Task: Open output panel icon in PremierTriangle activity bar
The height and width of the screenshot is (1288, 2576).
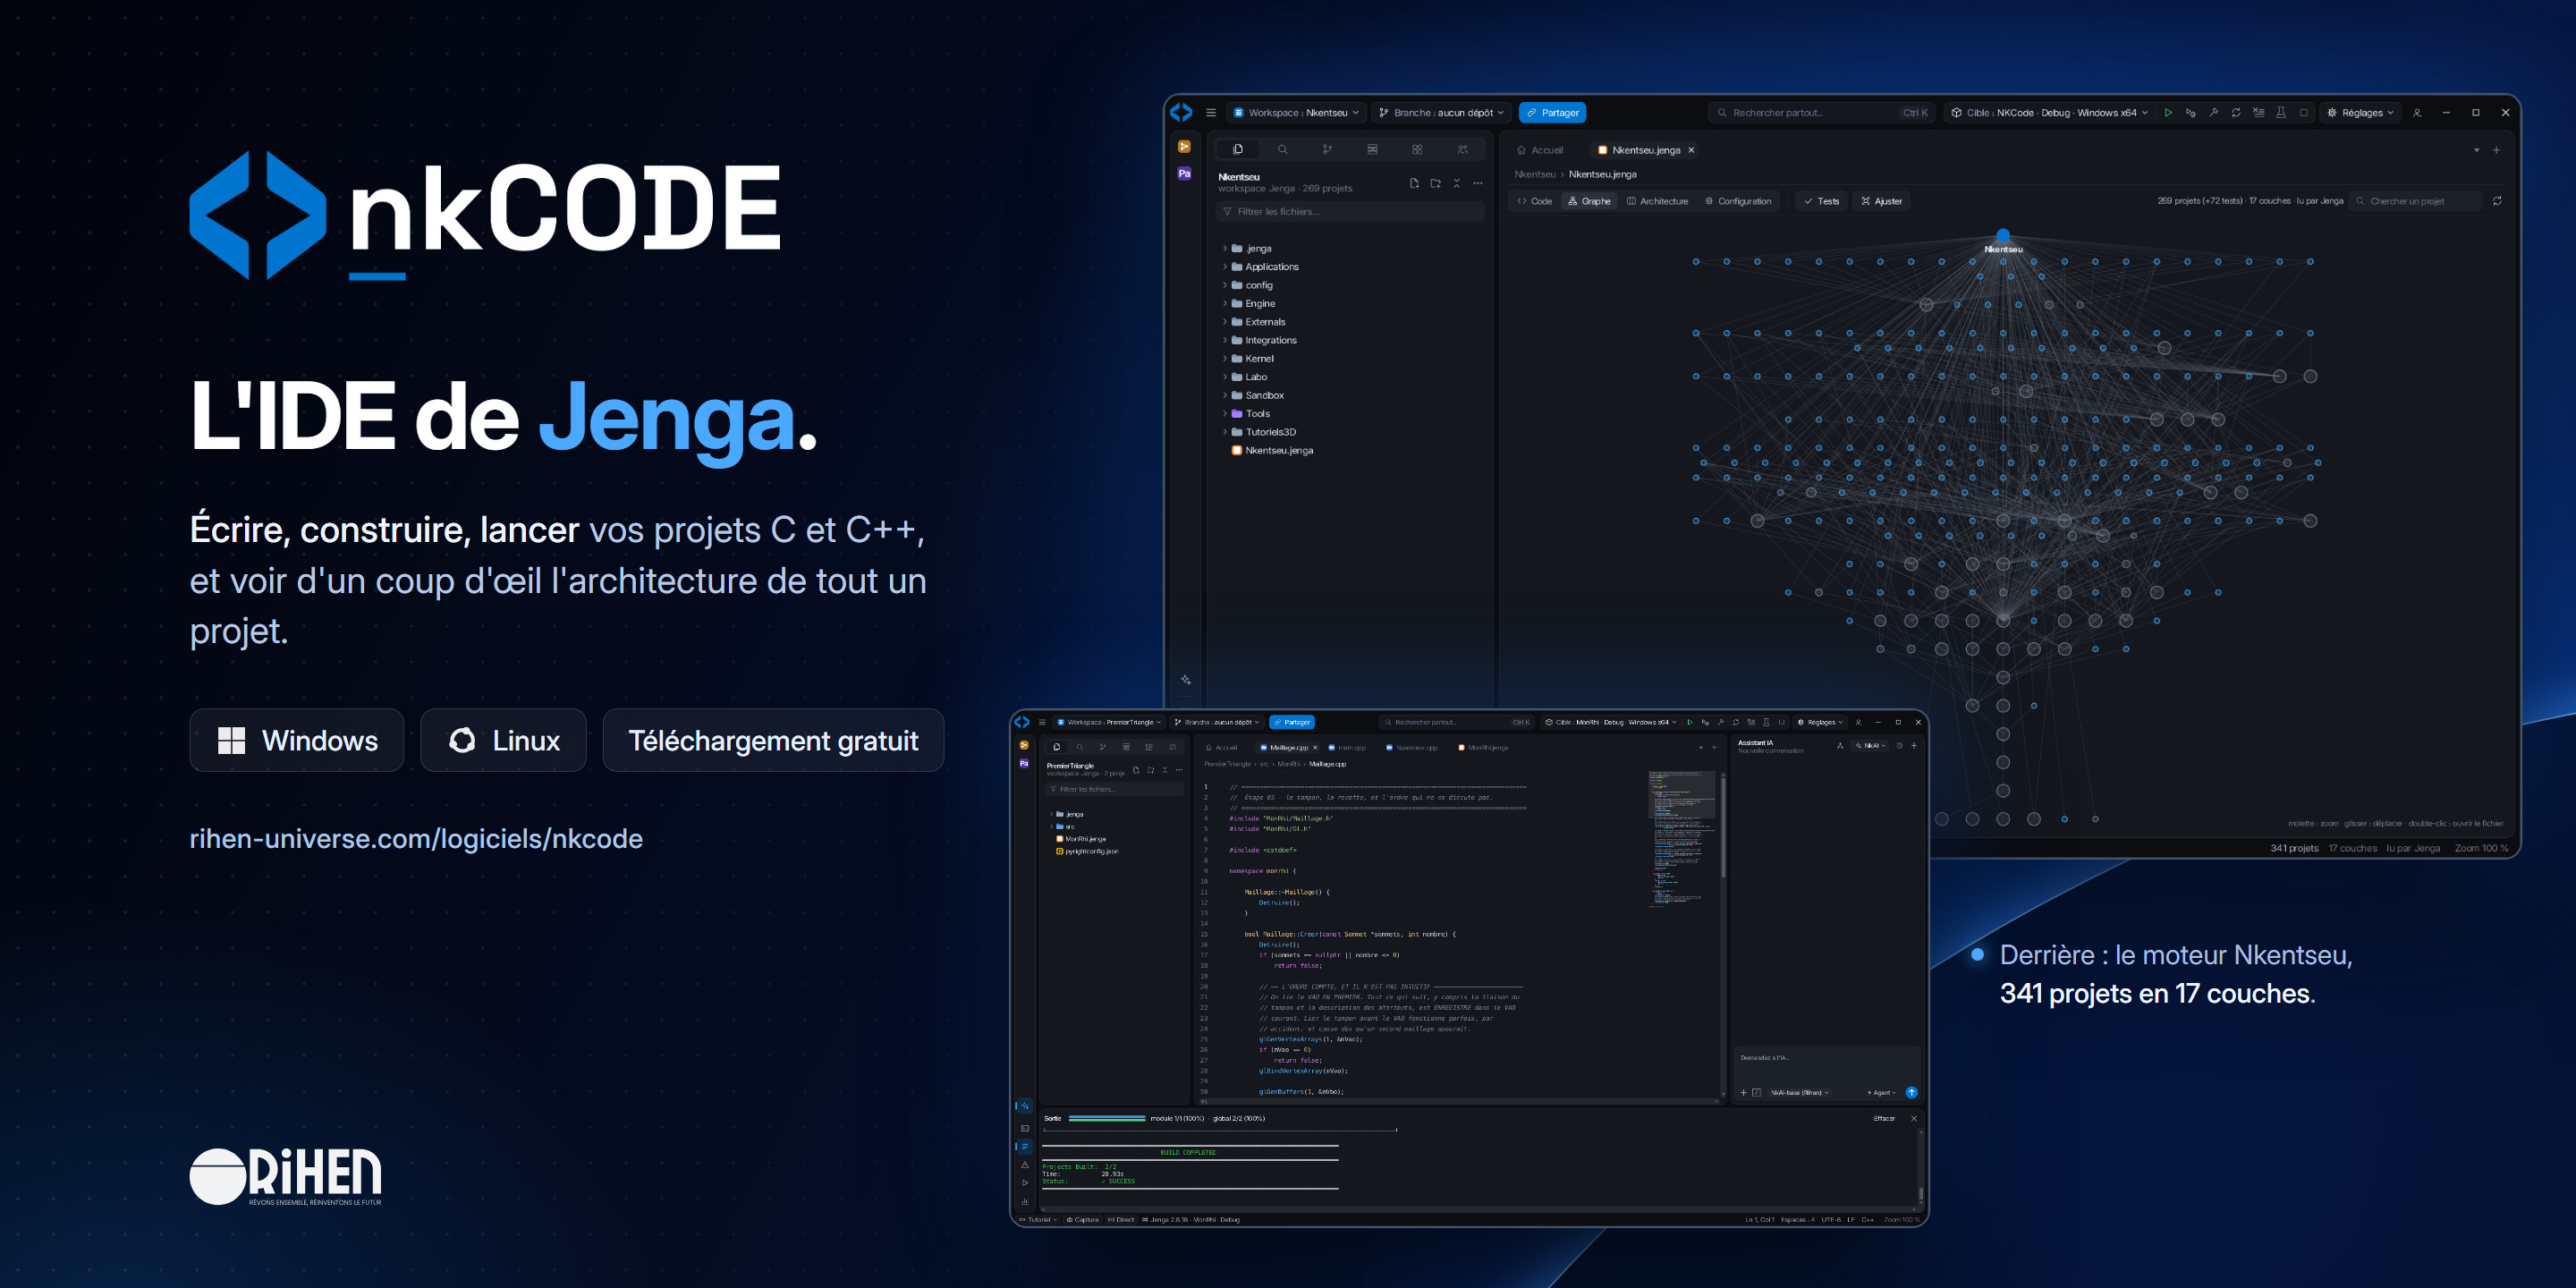Action: pyautogui.click(x=1024, y=1147)
